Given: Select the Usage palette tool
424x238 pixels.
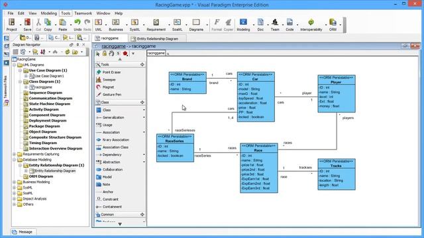Looking at the screenshot, I should click(104, 125).
